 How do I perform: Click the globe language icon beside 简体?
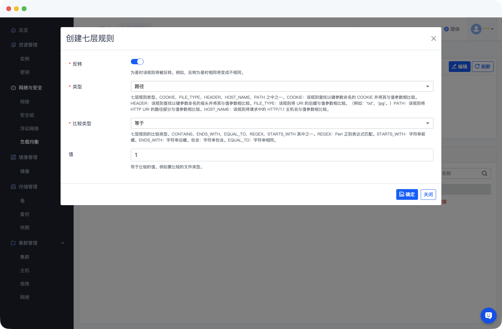tap(446, 29)
